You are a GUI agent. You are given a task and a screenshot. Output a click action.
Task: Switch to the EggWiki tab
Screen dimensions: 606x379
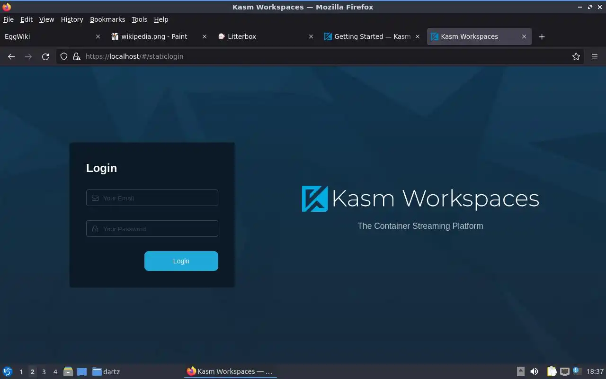coord(52,36)
